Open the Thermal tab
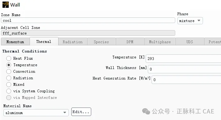 click(x=44, y=42)
